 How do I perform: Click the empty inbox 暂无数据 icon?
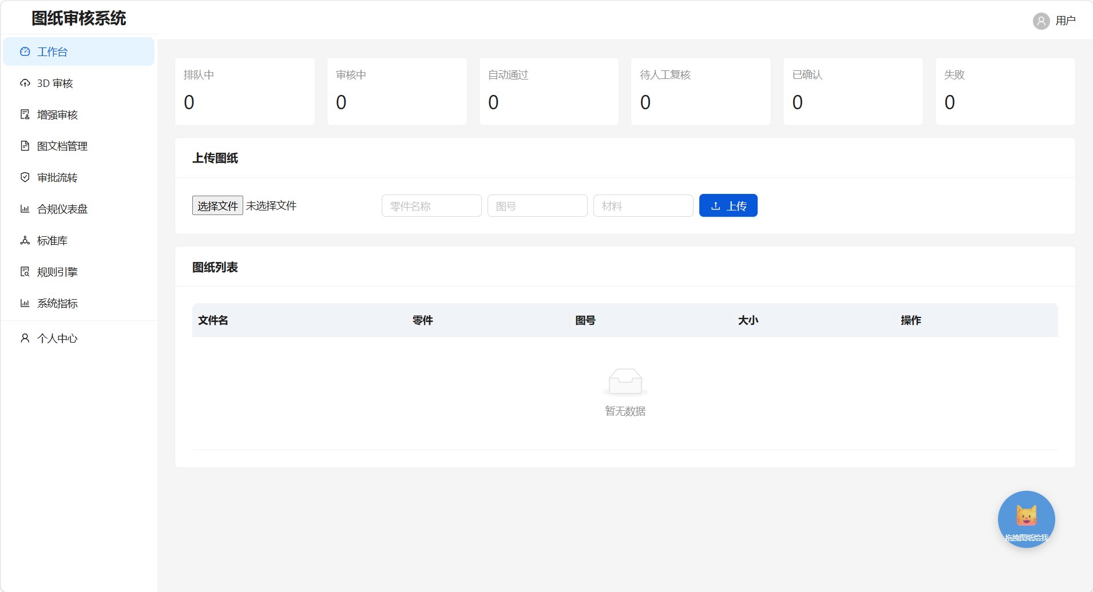click(x=625, y=382)
